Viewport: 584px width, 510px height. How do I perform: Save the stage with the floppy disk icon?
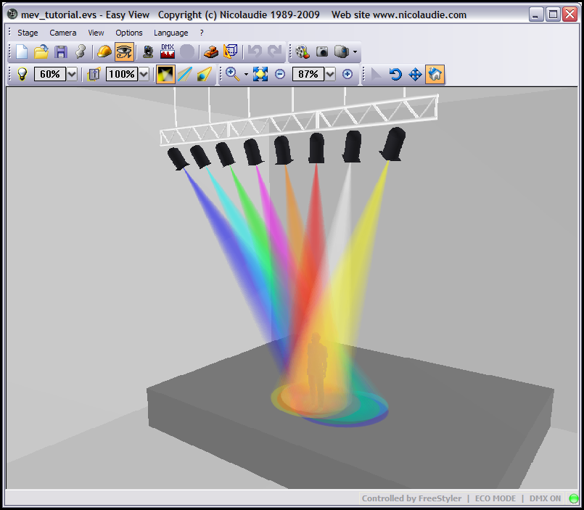tap(61, 52)
